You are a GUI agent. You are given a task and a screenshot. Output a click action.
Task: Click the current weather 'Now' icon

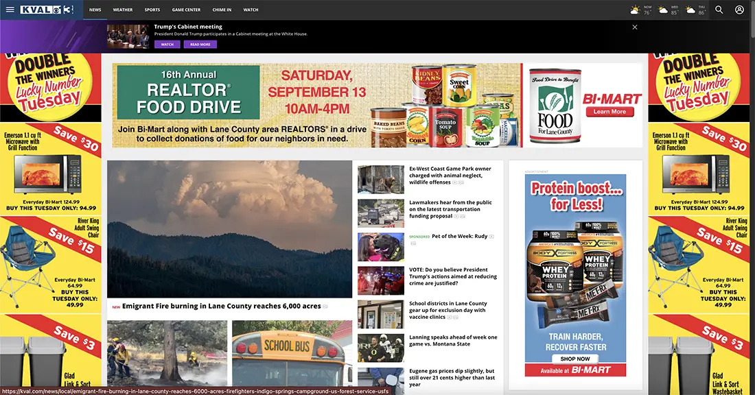click(635, 10)
